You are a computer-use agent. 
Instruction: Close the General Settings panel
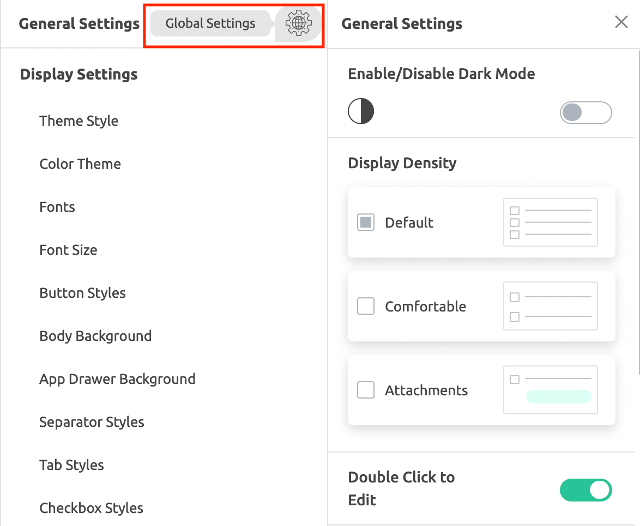[621, 22]
